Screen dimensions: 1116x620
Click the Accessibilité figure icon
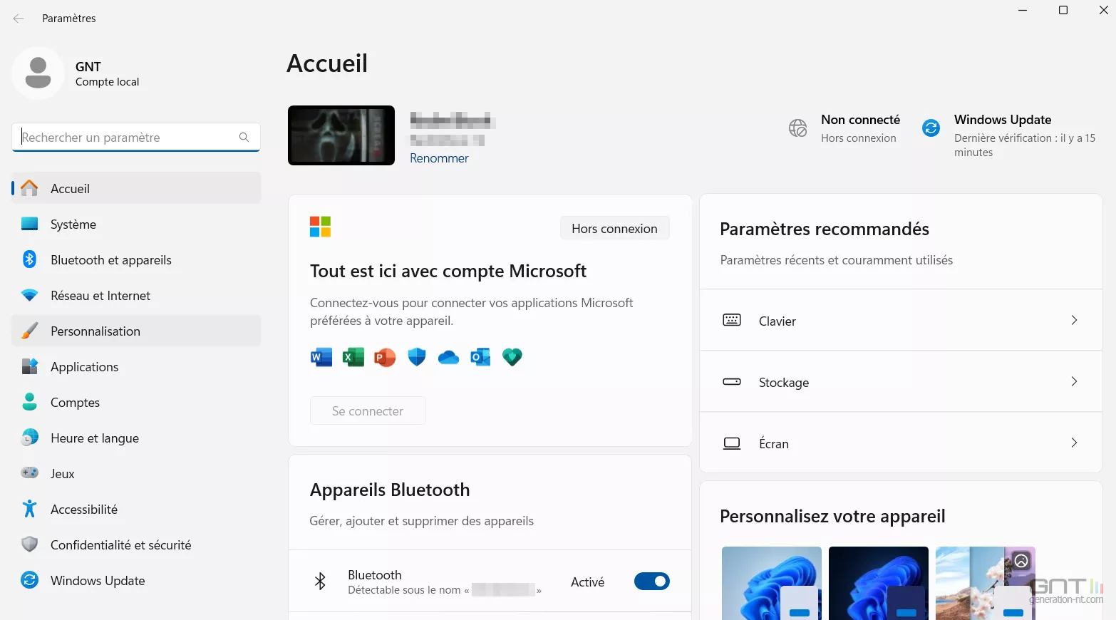pos(29,509)
